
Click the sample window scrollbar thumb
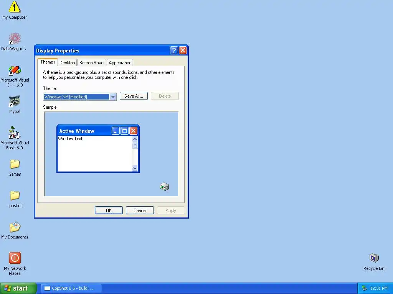coord(135,145)
